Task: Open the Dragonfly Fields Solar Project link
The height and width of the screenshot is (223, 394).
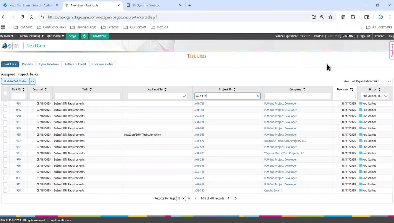Action: pos(285,141)
